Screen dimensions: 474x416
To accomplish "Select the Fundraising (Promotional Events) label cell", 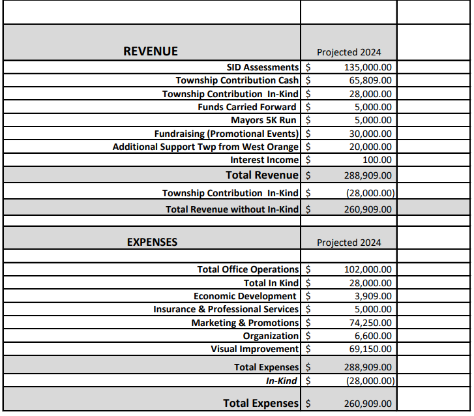I will [x=226, y=133].
